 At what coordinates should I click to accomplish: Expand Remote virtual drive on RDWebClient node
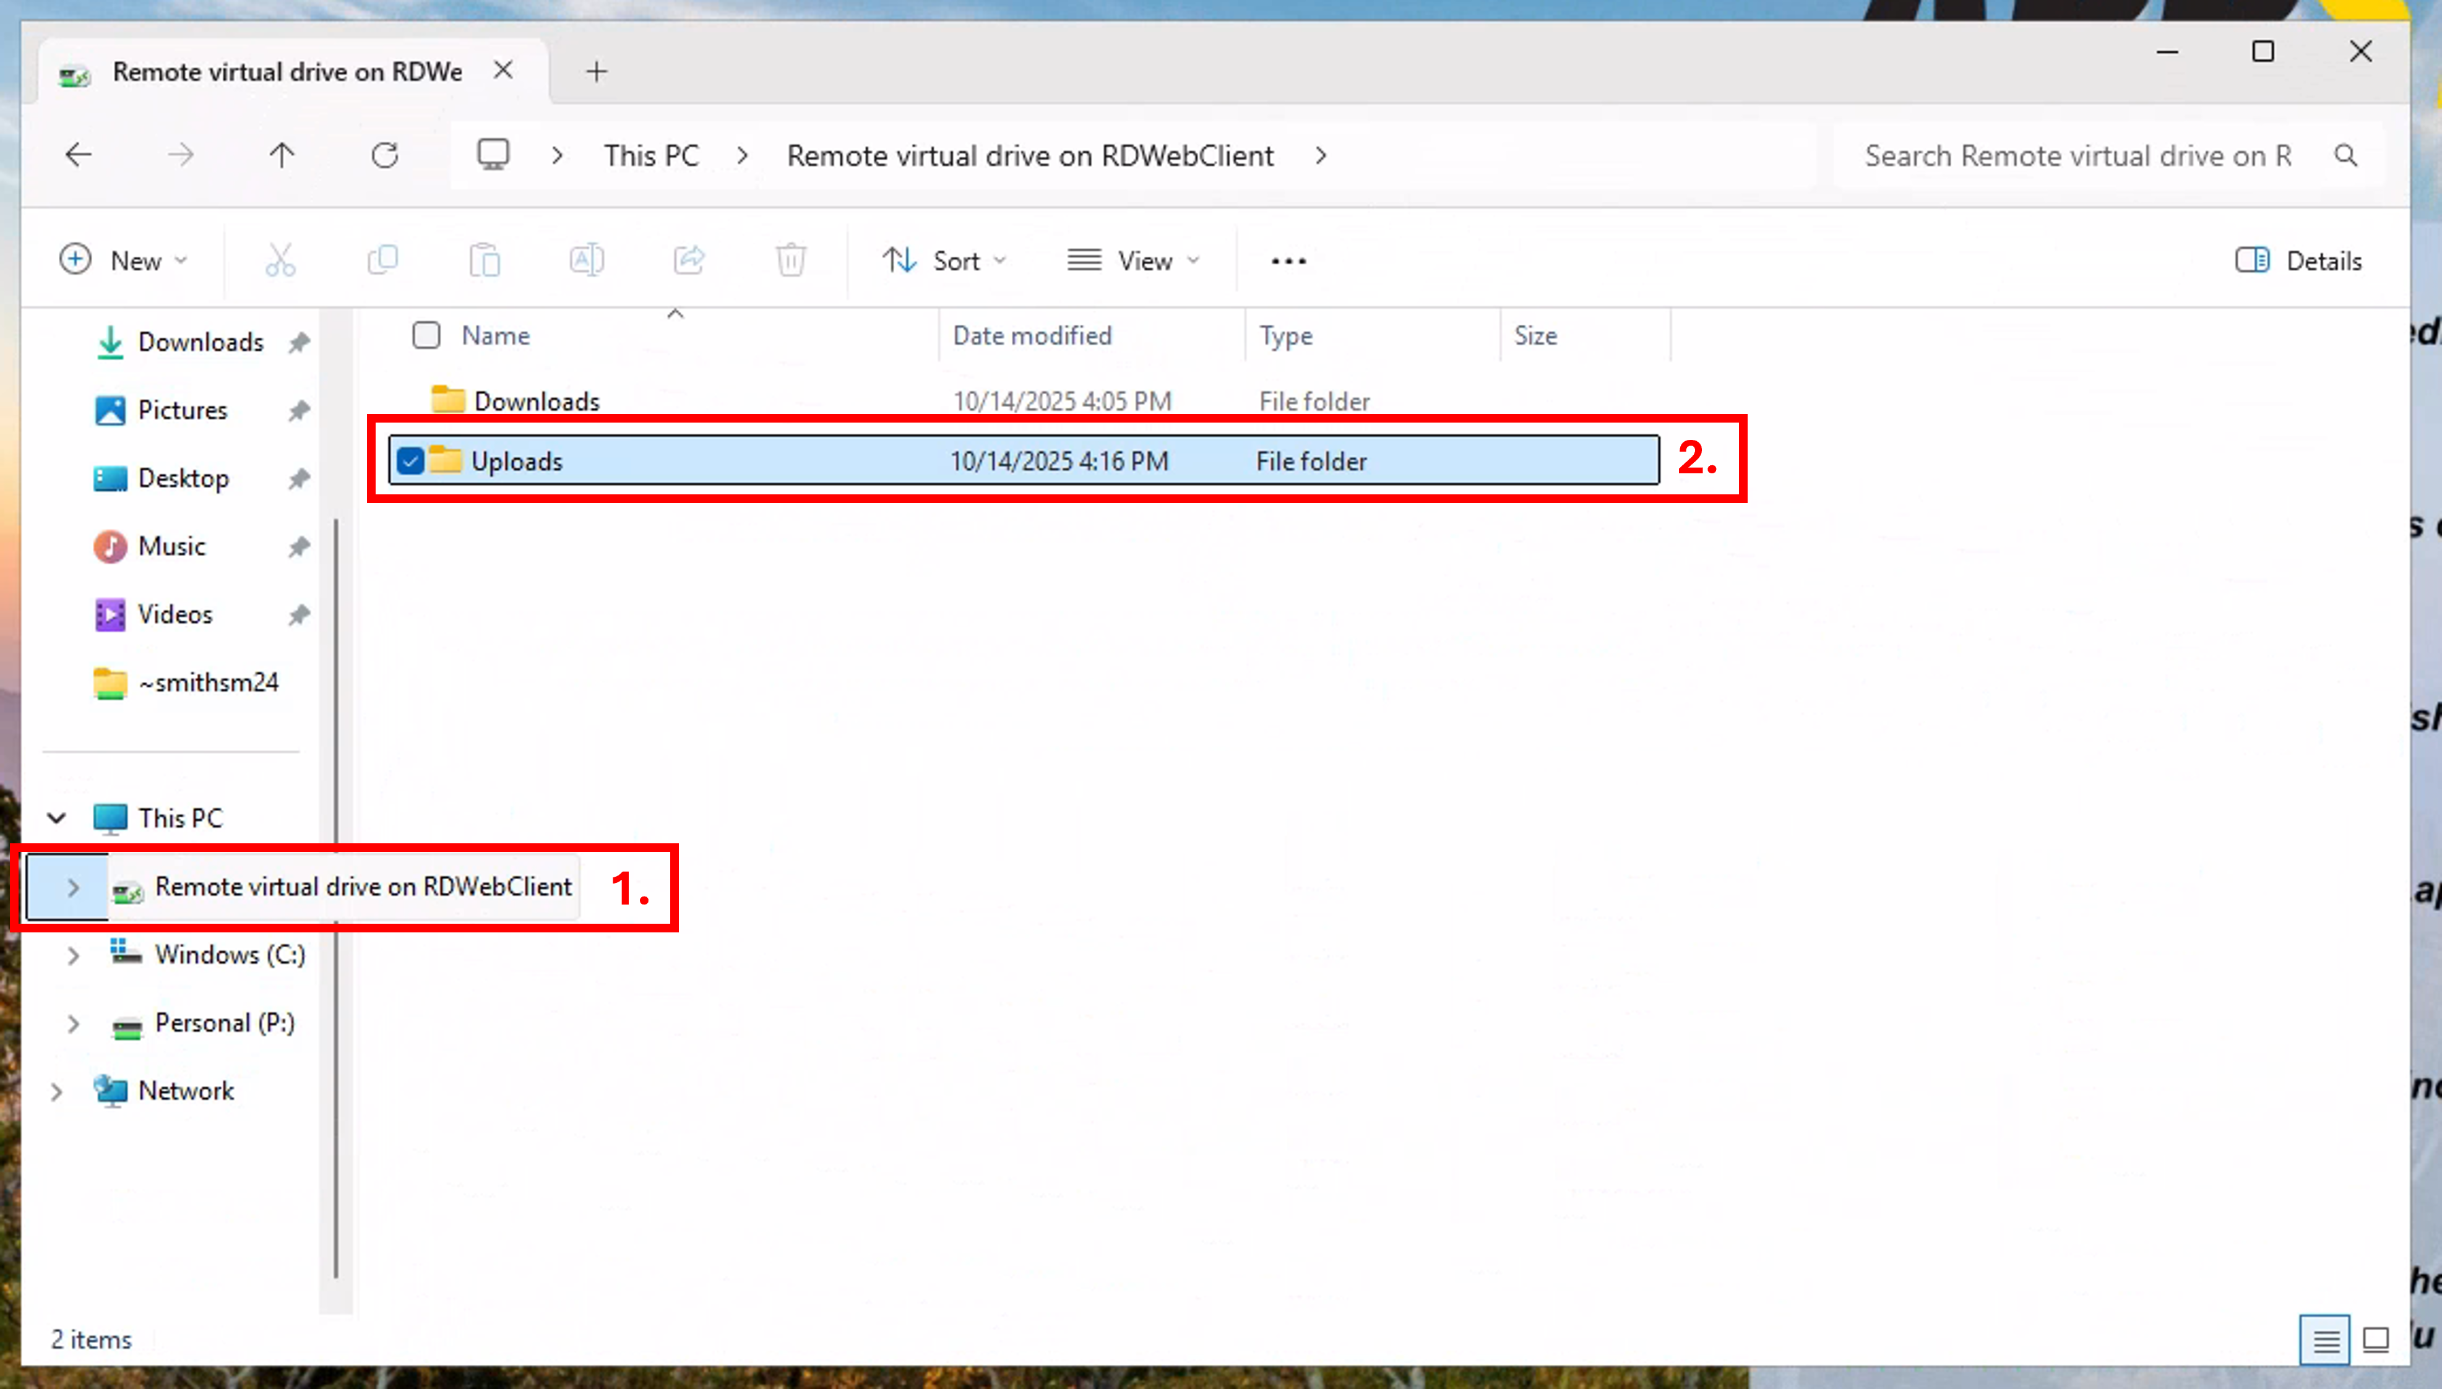click(74, 887)
